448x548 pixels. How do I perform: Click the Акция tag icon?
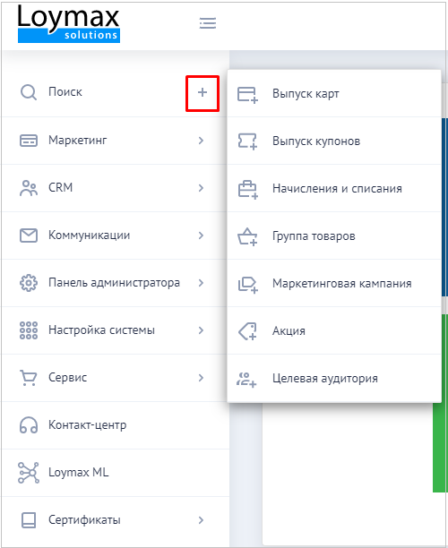click(247, 331)
